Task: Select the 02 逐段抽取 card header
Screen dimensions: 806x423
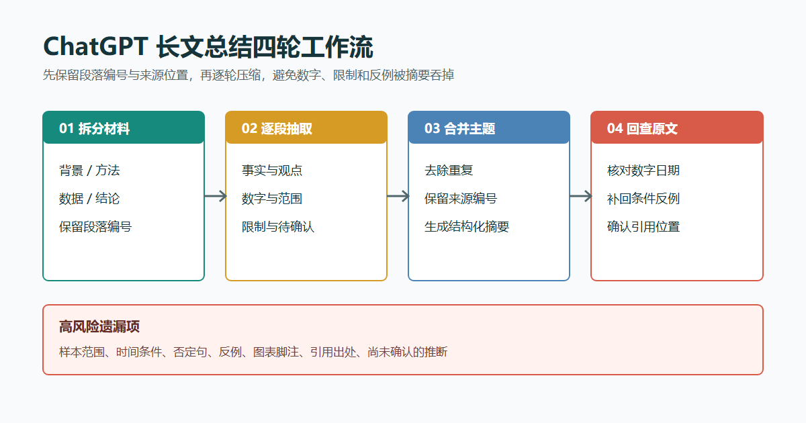Action: 306,128
